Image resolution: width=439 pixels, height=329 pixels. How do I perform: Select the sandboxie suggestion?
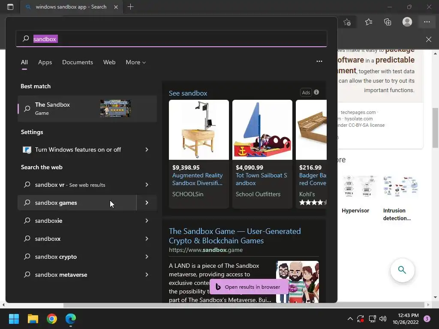click(x=77, y=221)
